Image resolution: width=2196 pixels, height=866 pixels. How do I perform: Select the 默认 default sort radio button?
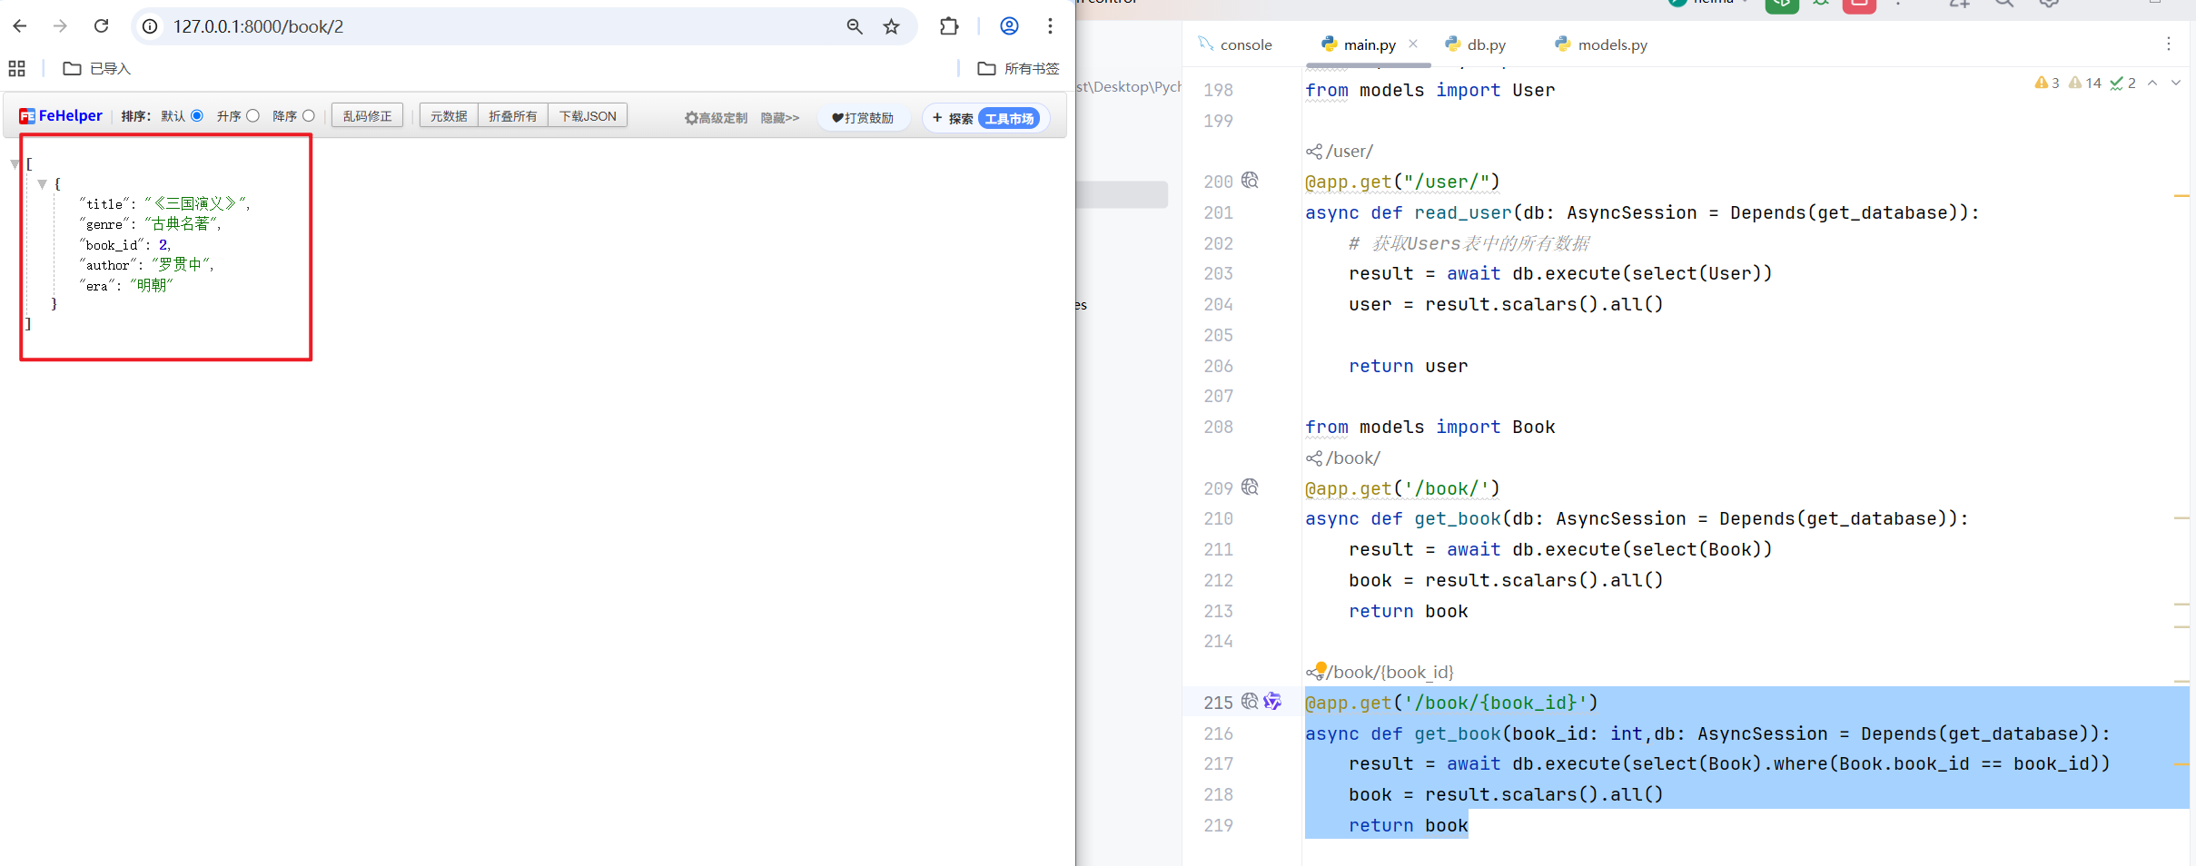[x=197, y=115]
